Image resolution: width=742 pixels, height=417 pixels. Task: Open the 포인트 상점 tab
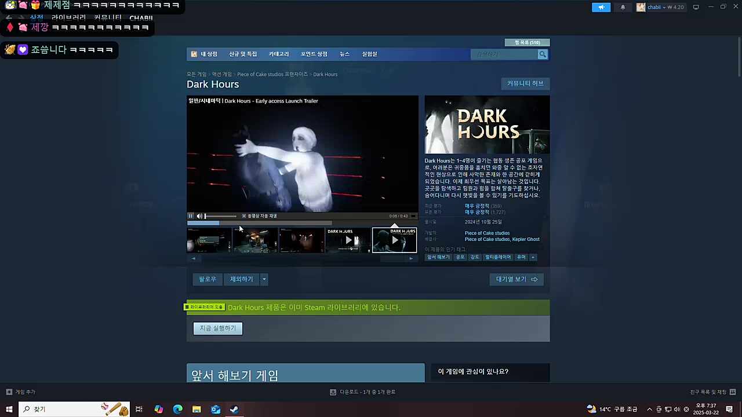[x=314, y=54]
